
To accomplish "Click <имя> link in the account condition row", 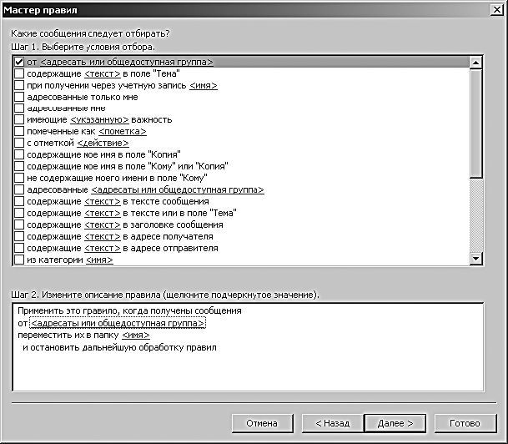I will (204, 85).
